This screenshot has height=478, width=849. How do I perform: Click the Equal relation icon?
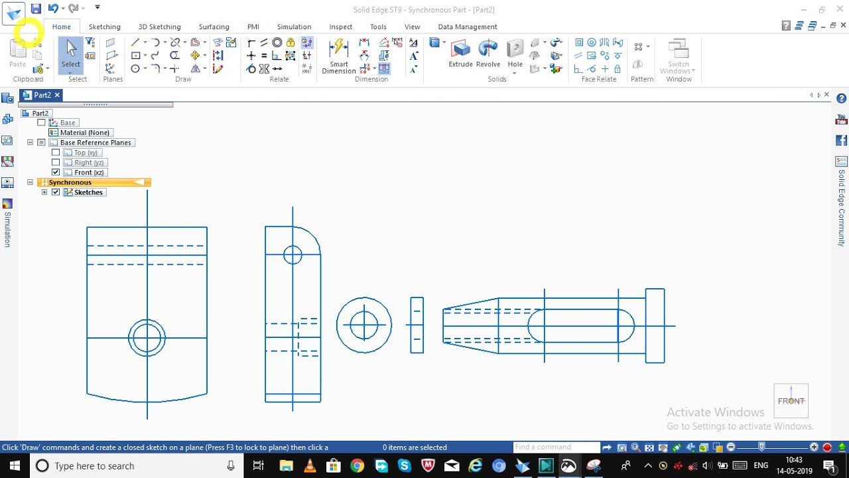click(264, 56)
